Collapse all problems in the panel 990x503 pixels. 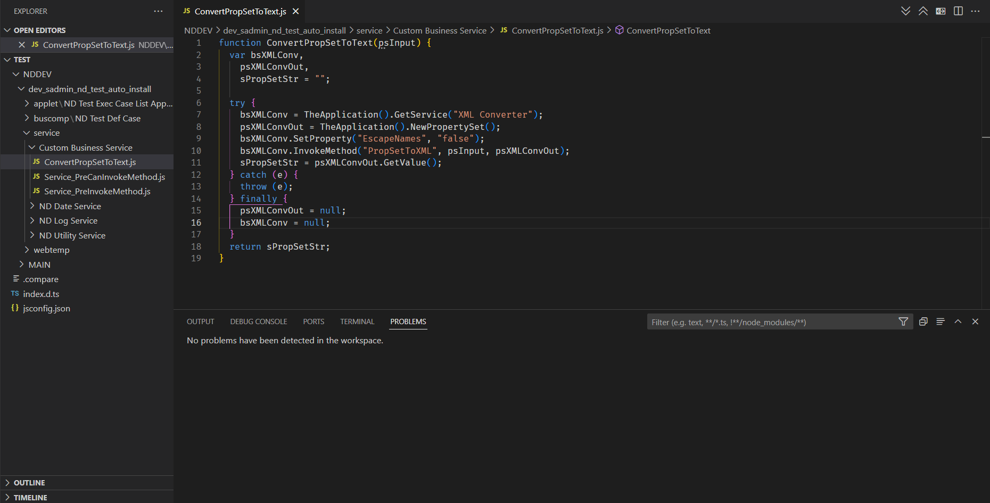click(923, 321)
